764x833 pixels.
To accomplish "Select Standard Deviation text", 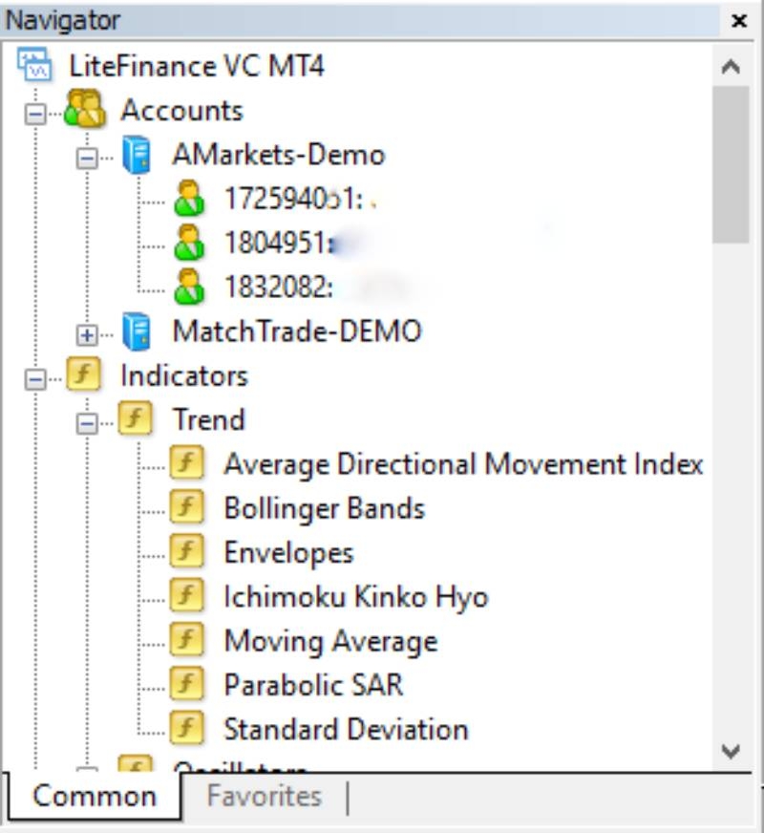I will tap(346, 728).
